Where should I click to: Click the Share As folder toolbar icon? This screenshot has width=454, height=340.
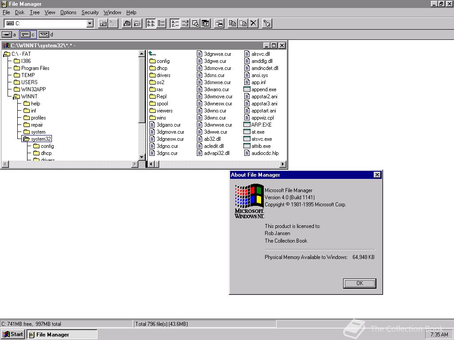coord(126,23)
